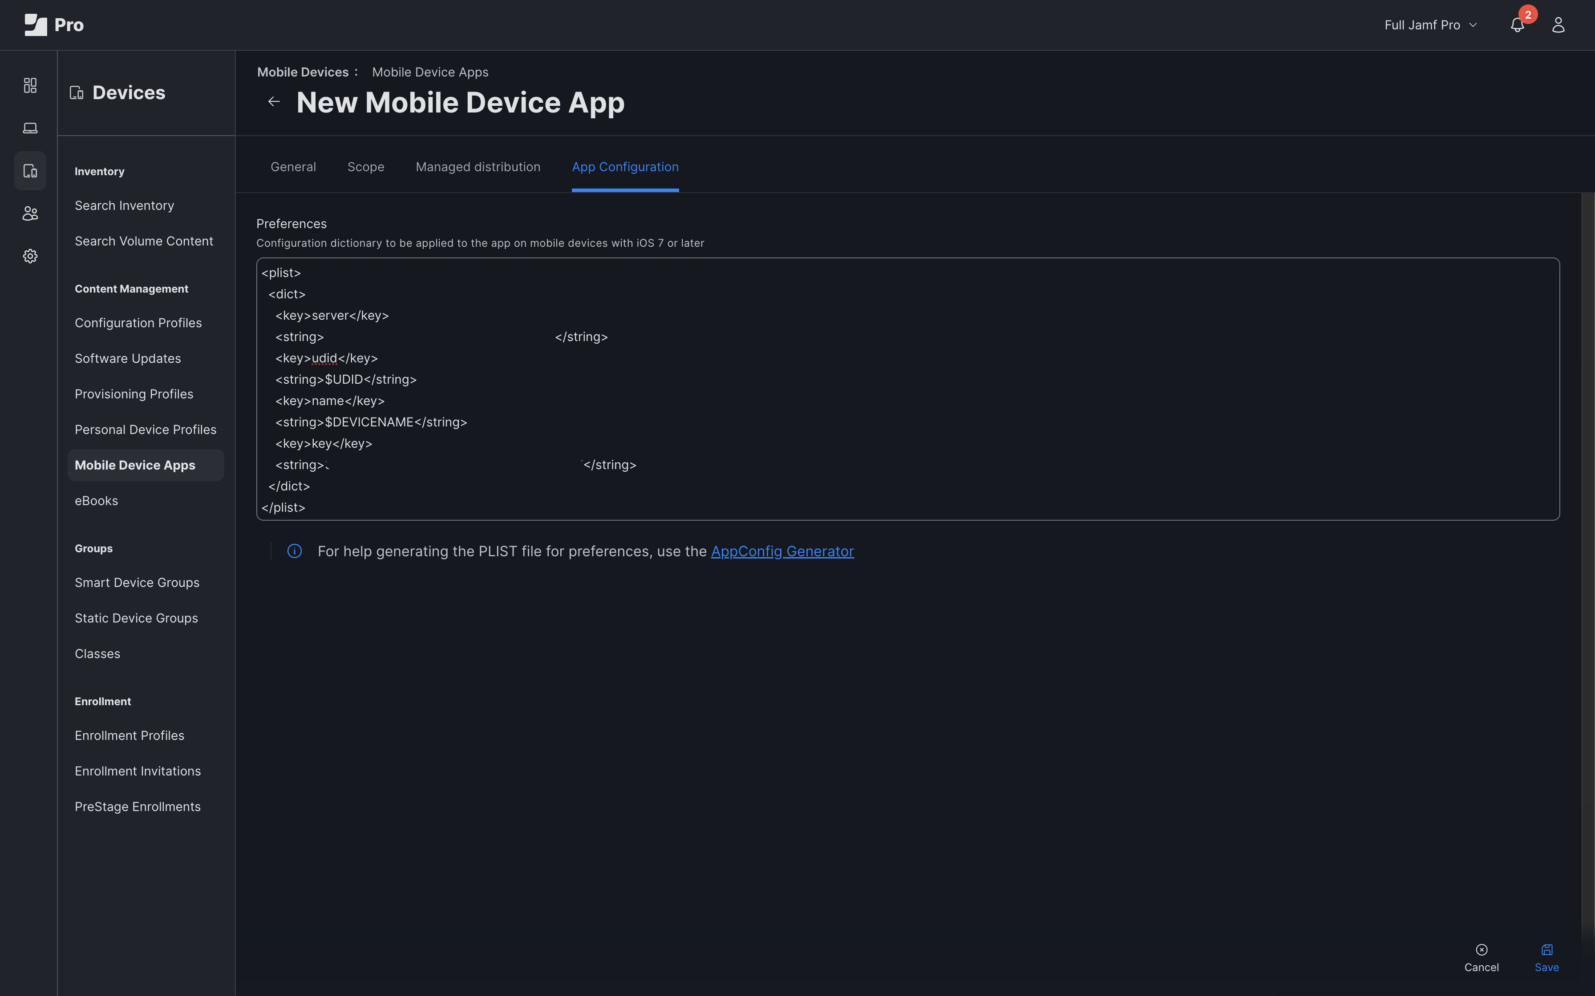Open Enrollment Profiles
The height and width of the screenshot is (996, 1595).
click(129, 735)
